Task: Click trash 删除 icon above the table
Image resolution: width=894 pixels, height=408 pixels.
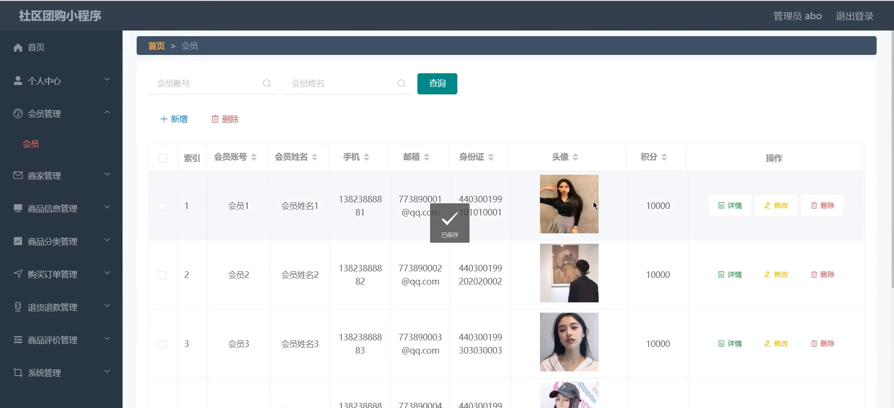Action: [x=215, y=119]
